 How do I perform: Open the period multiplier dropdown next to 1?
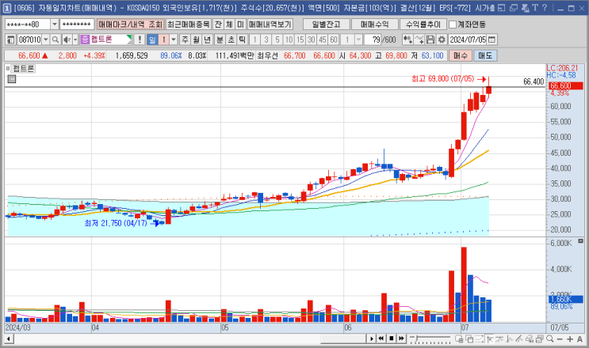click(x=174, y=40)
